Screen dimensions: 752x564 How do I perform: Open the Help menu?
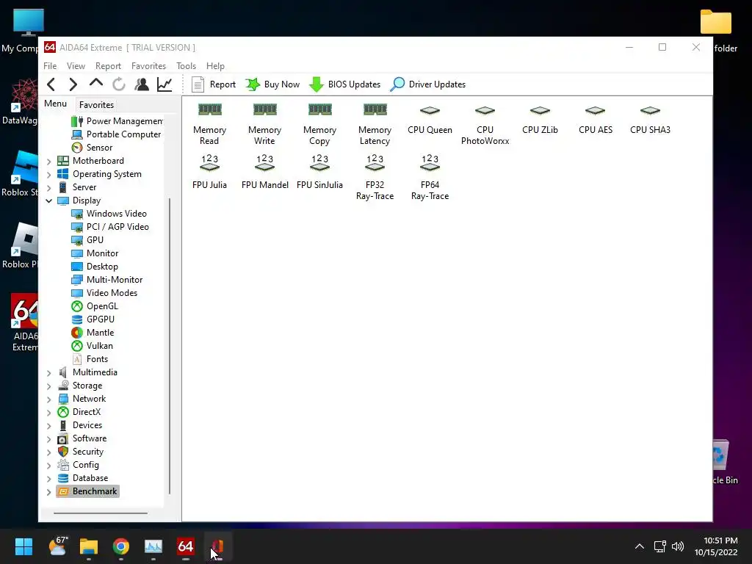pos(215,65)
